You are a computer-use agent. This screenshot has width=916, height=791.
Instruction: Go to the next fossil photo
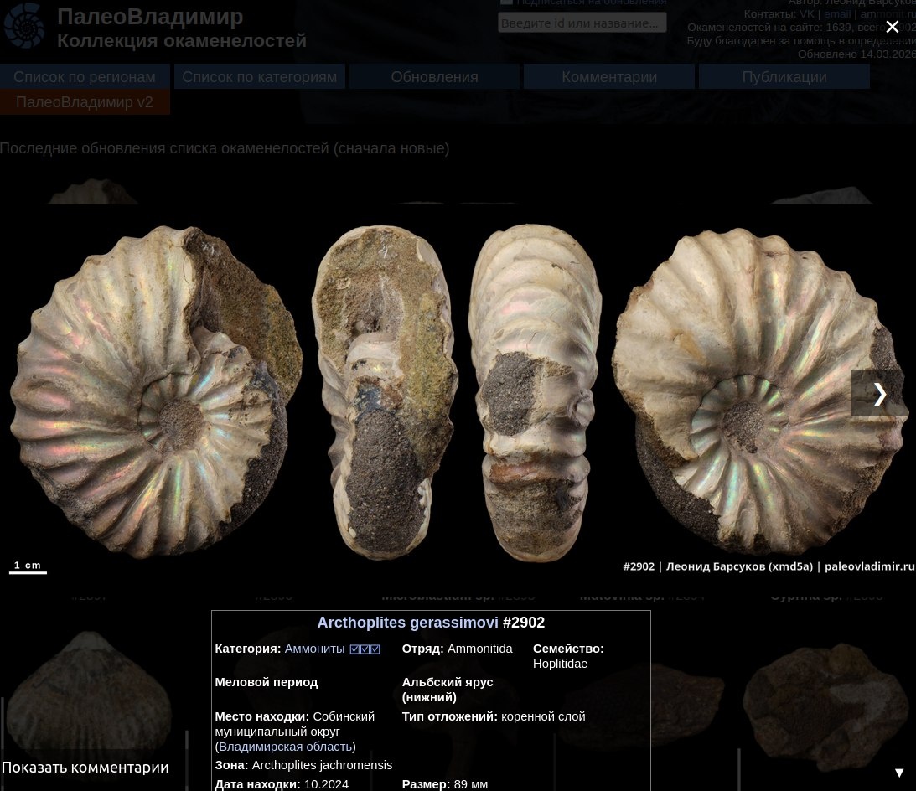tap(878, 393)
